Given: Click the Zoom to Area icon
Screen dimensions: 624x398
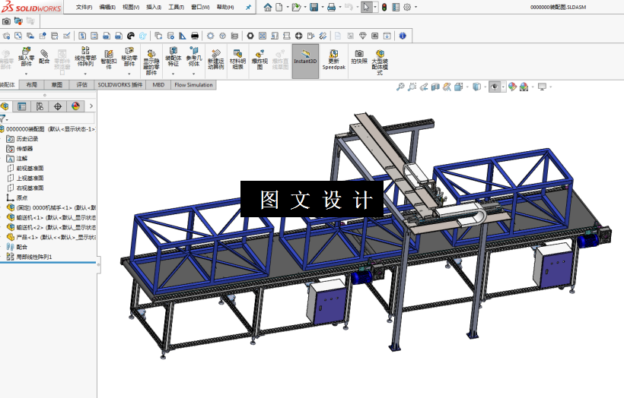Looking at the screenshot, I should point(412,87).
